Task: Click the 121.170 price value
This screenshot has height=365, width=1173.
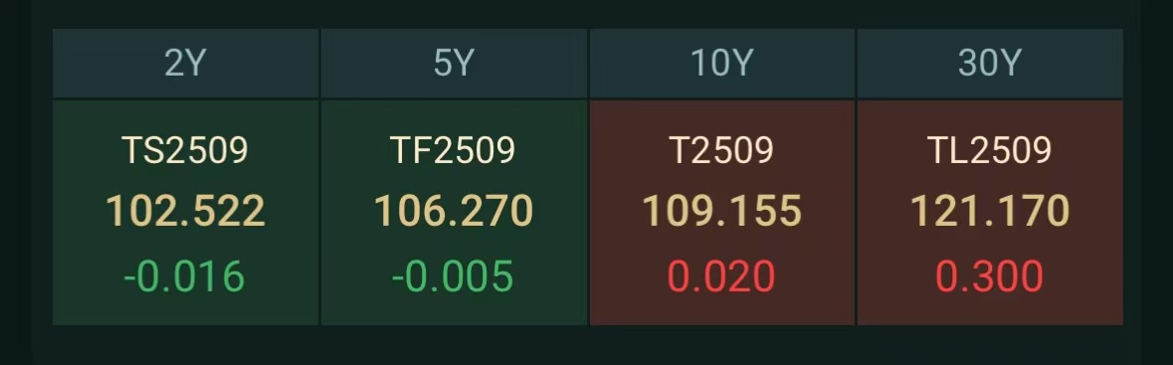Action: coord(990,211)
